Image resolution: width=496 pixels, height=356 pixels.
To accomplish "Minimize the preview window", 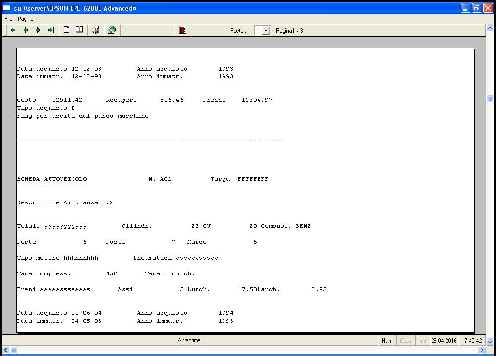I will 466,8.
